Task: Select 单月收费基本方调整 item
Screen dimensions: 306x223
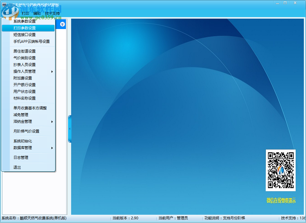Action: pos(28,108)
